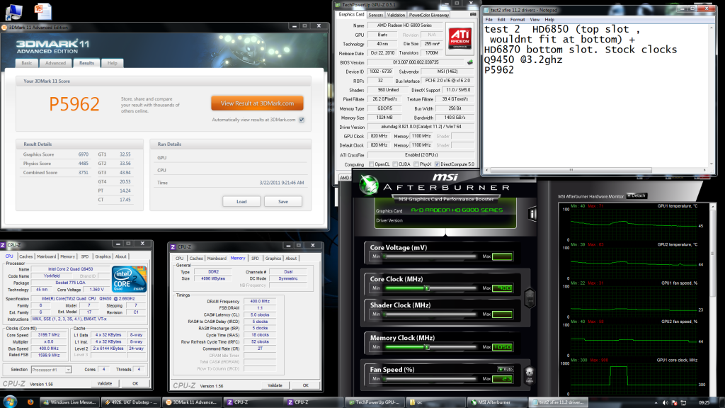Click View Result at 3DMark.com button

(257, 103)
